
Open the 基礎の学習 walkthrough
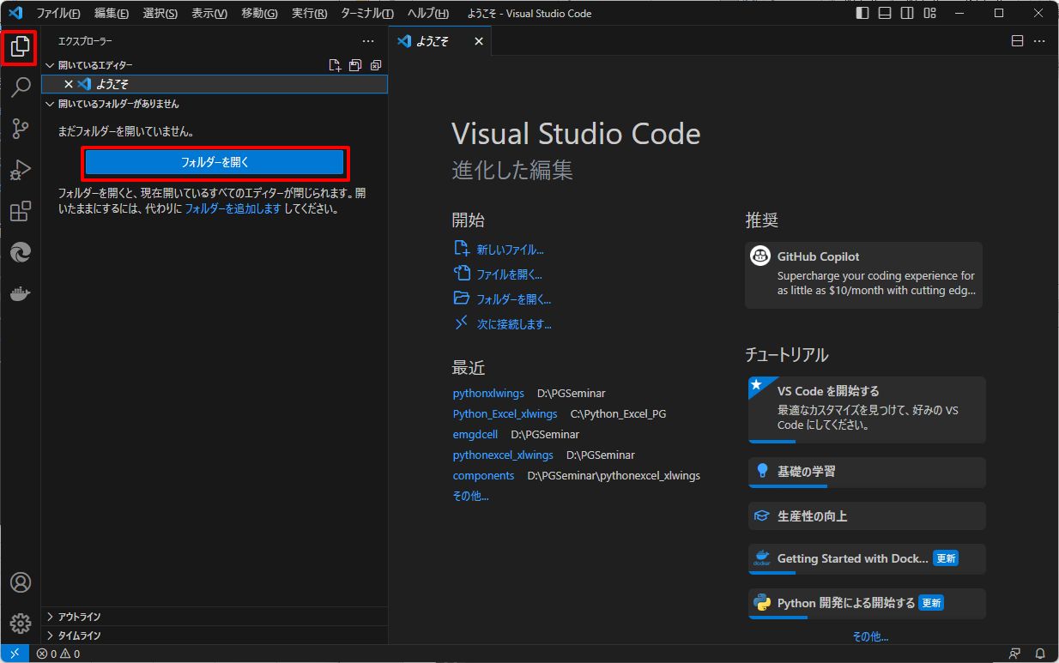point(867,472)
